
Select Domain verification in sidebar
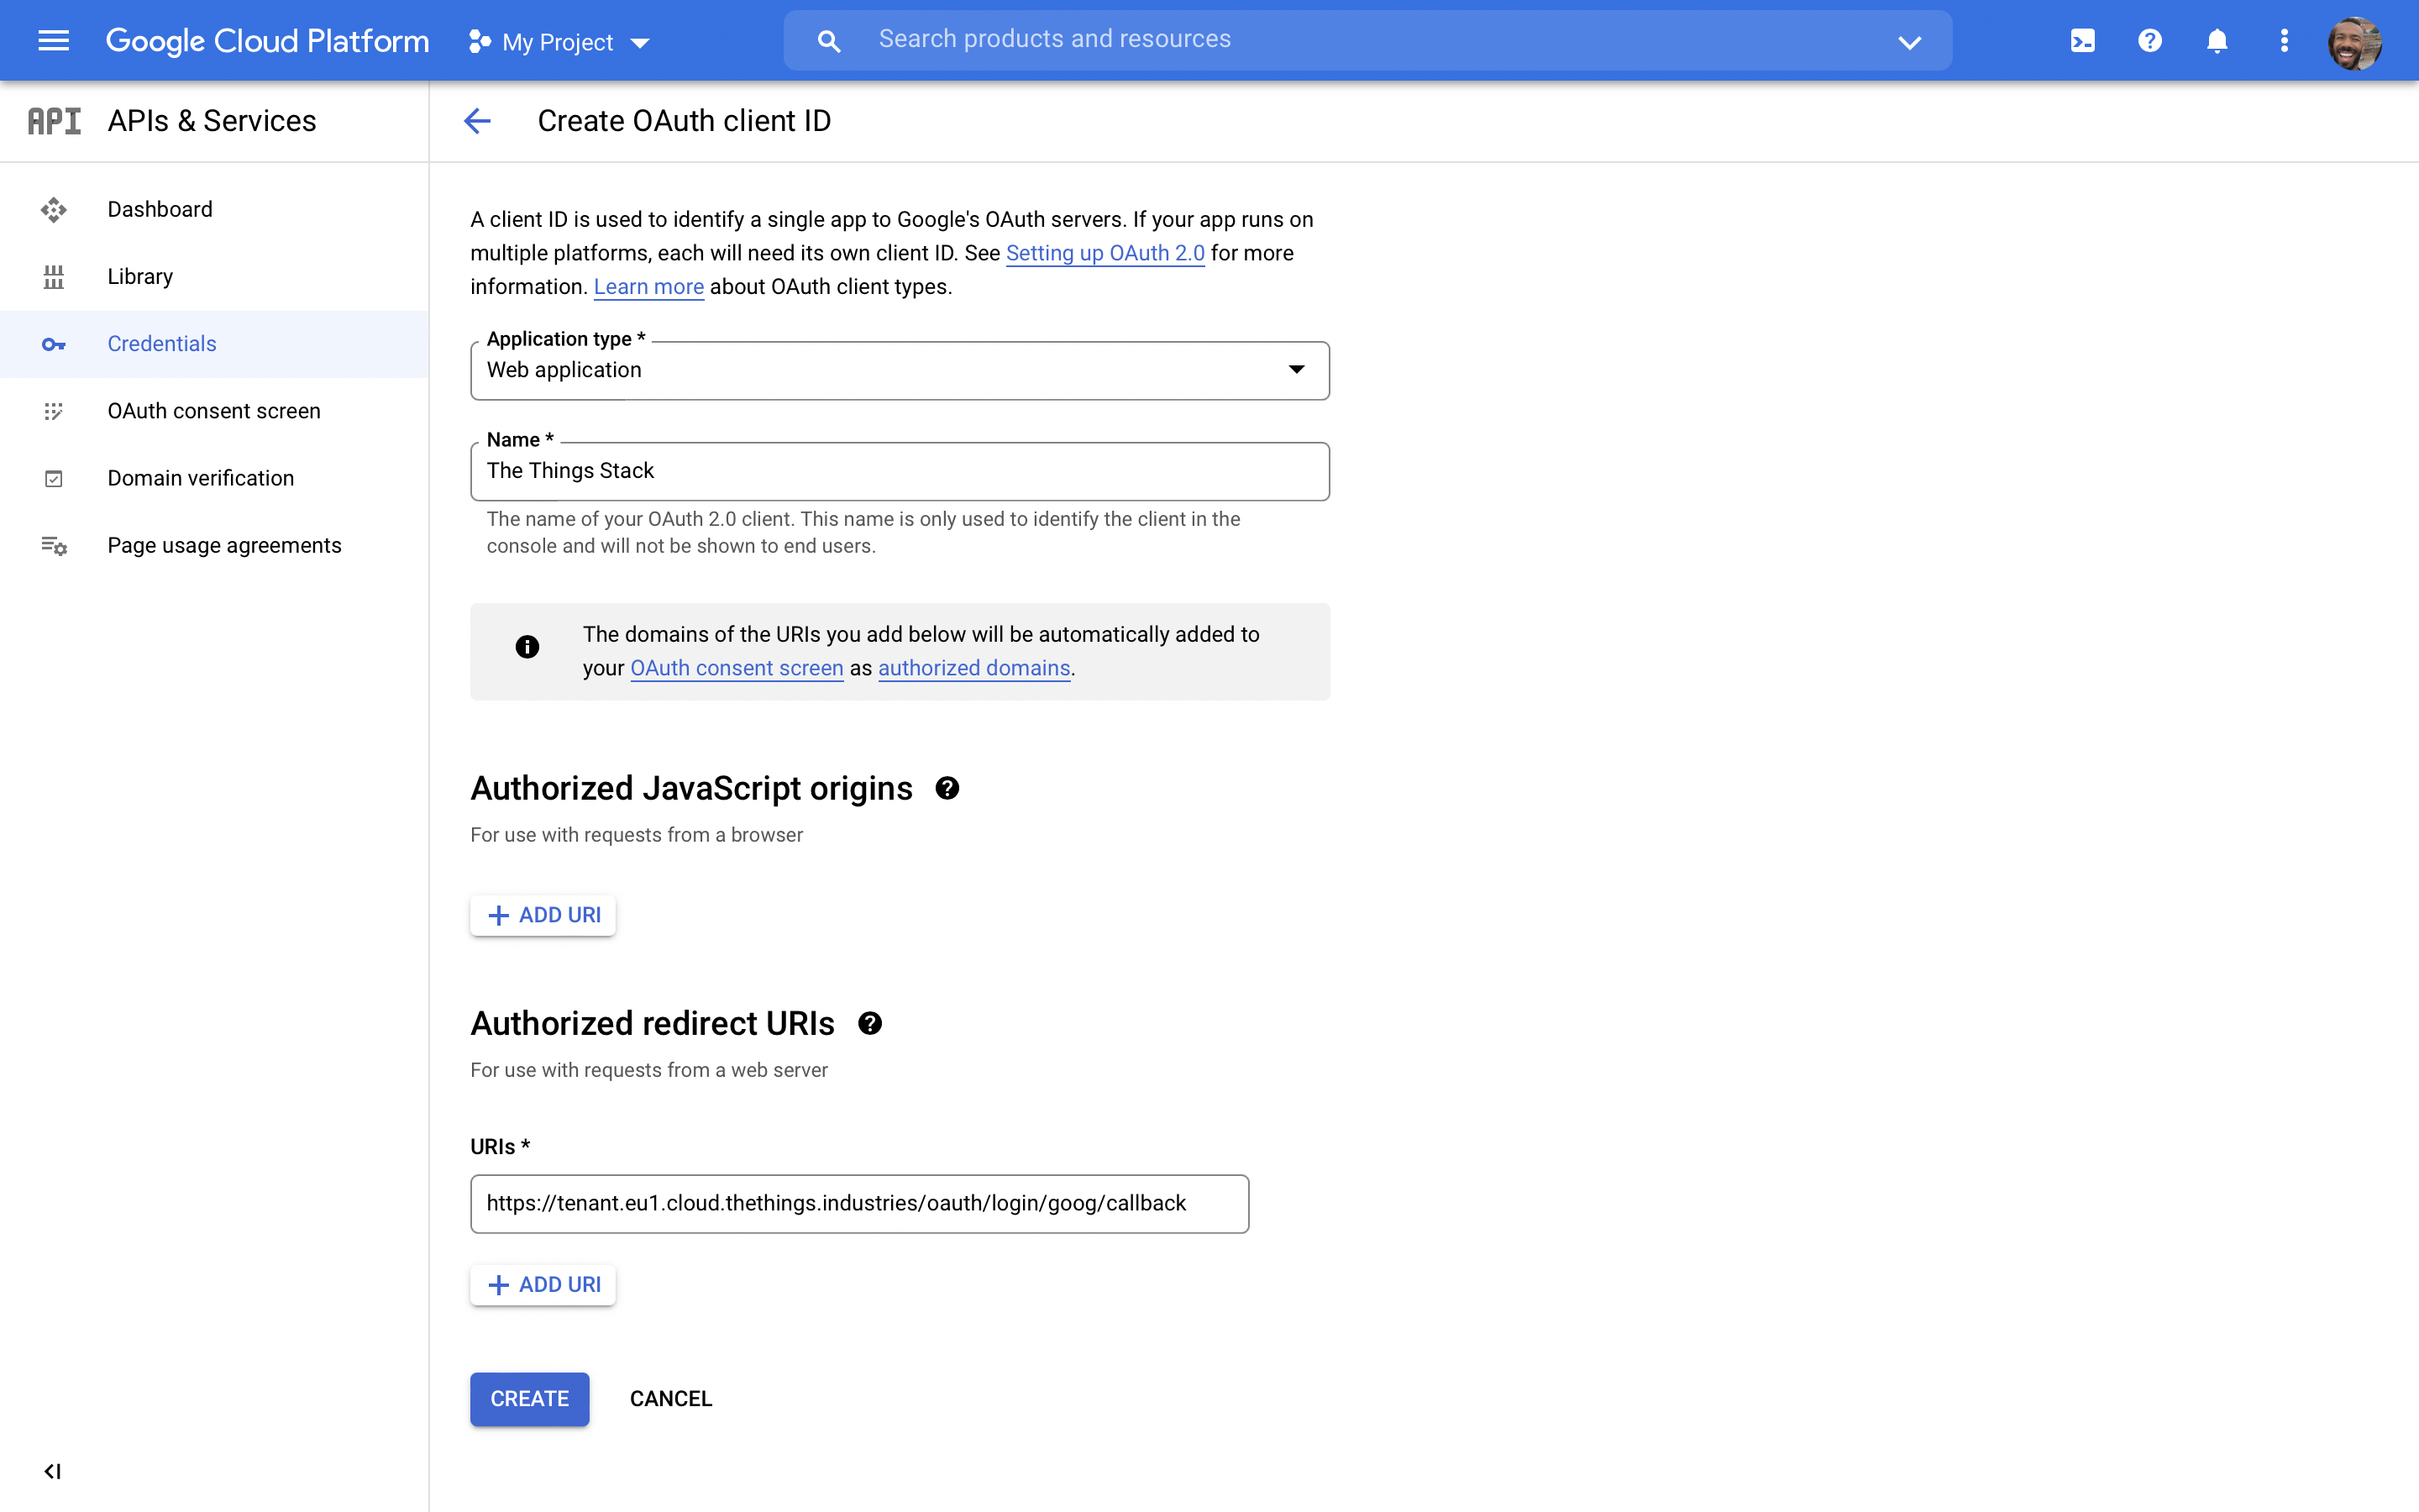200,478
